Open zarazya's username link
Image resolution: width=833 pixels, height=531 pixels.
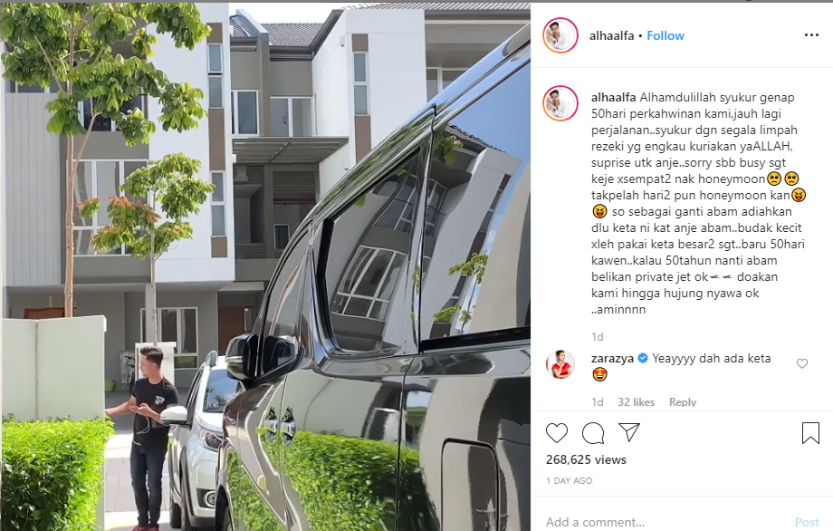click(612, 358)
